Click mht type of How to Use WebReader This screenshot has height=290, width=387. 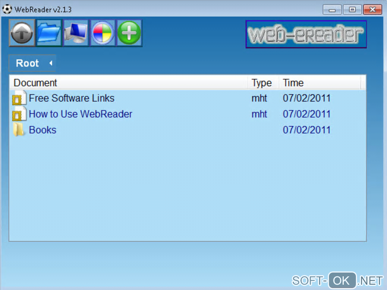(259, 114)
